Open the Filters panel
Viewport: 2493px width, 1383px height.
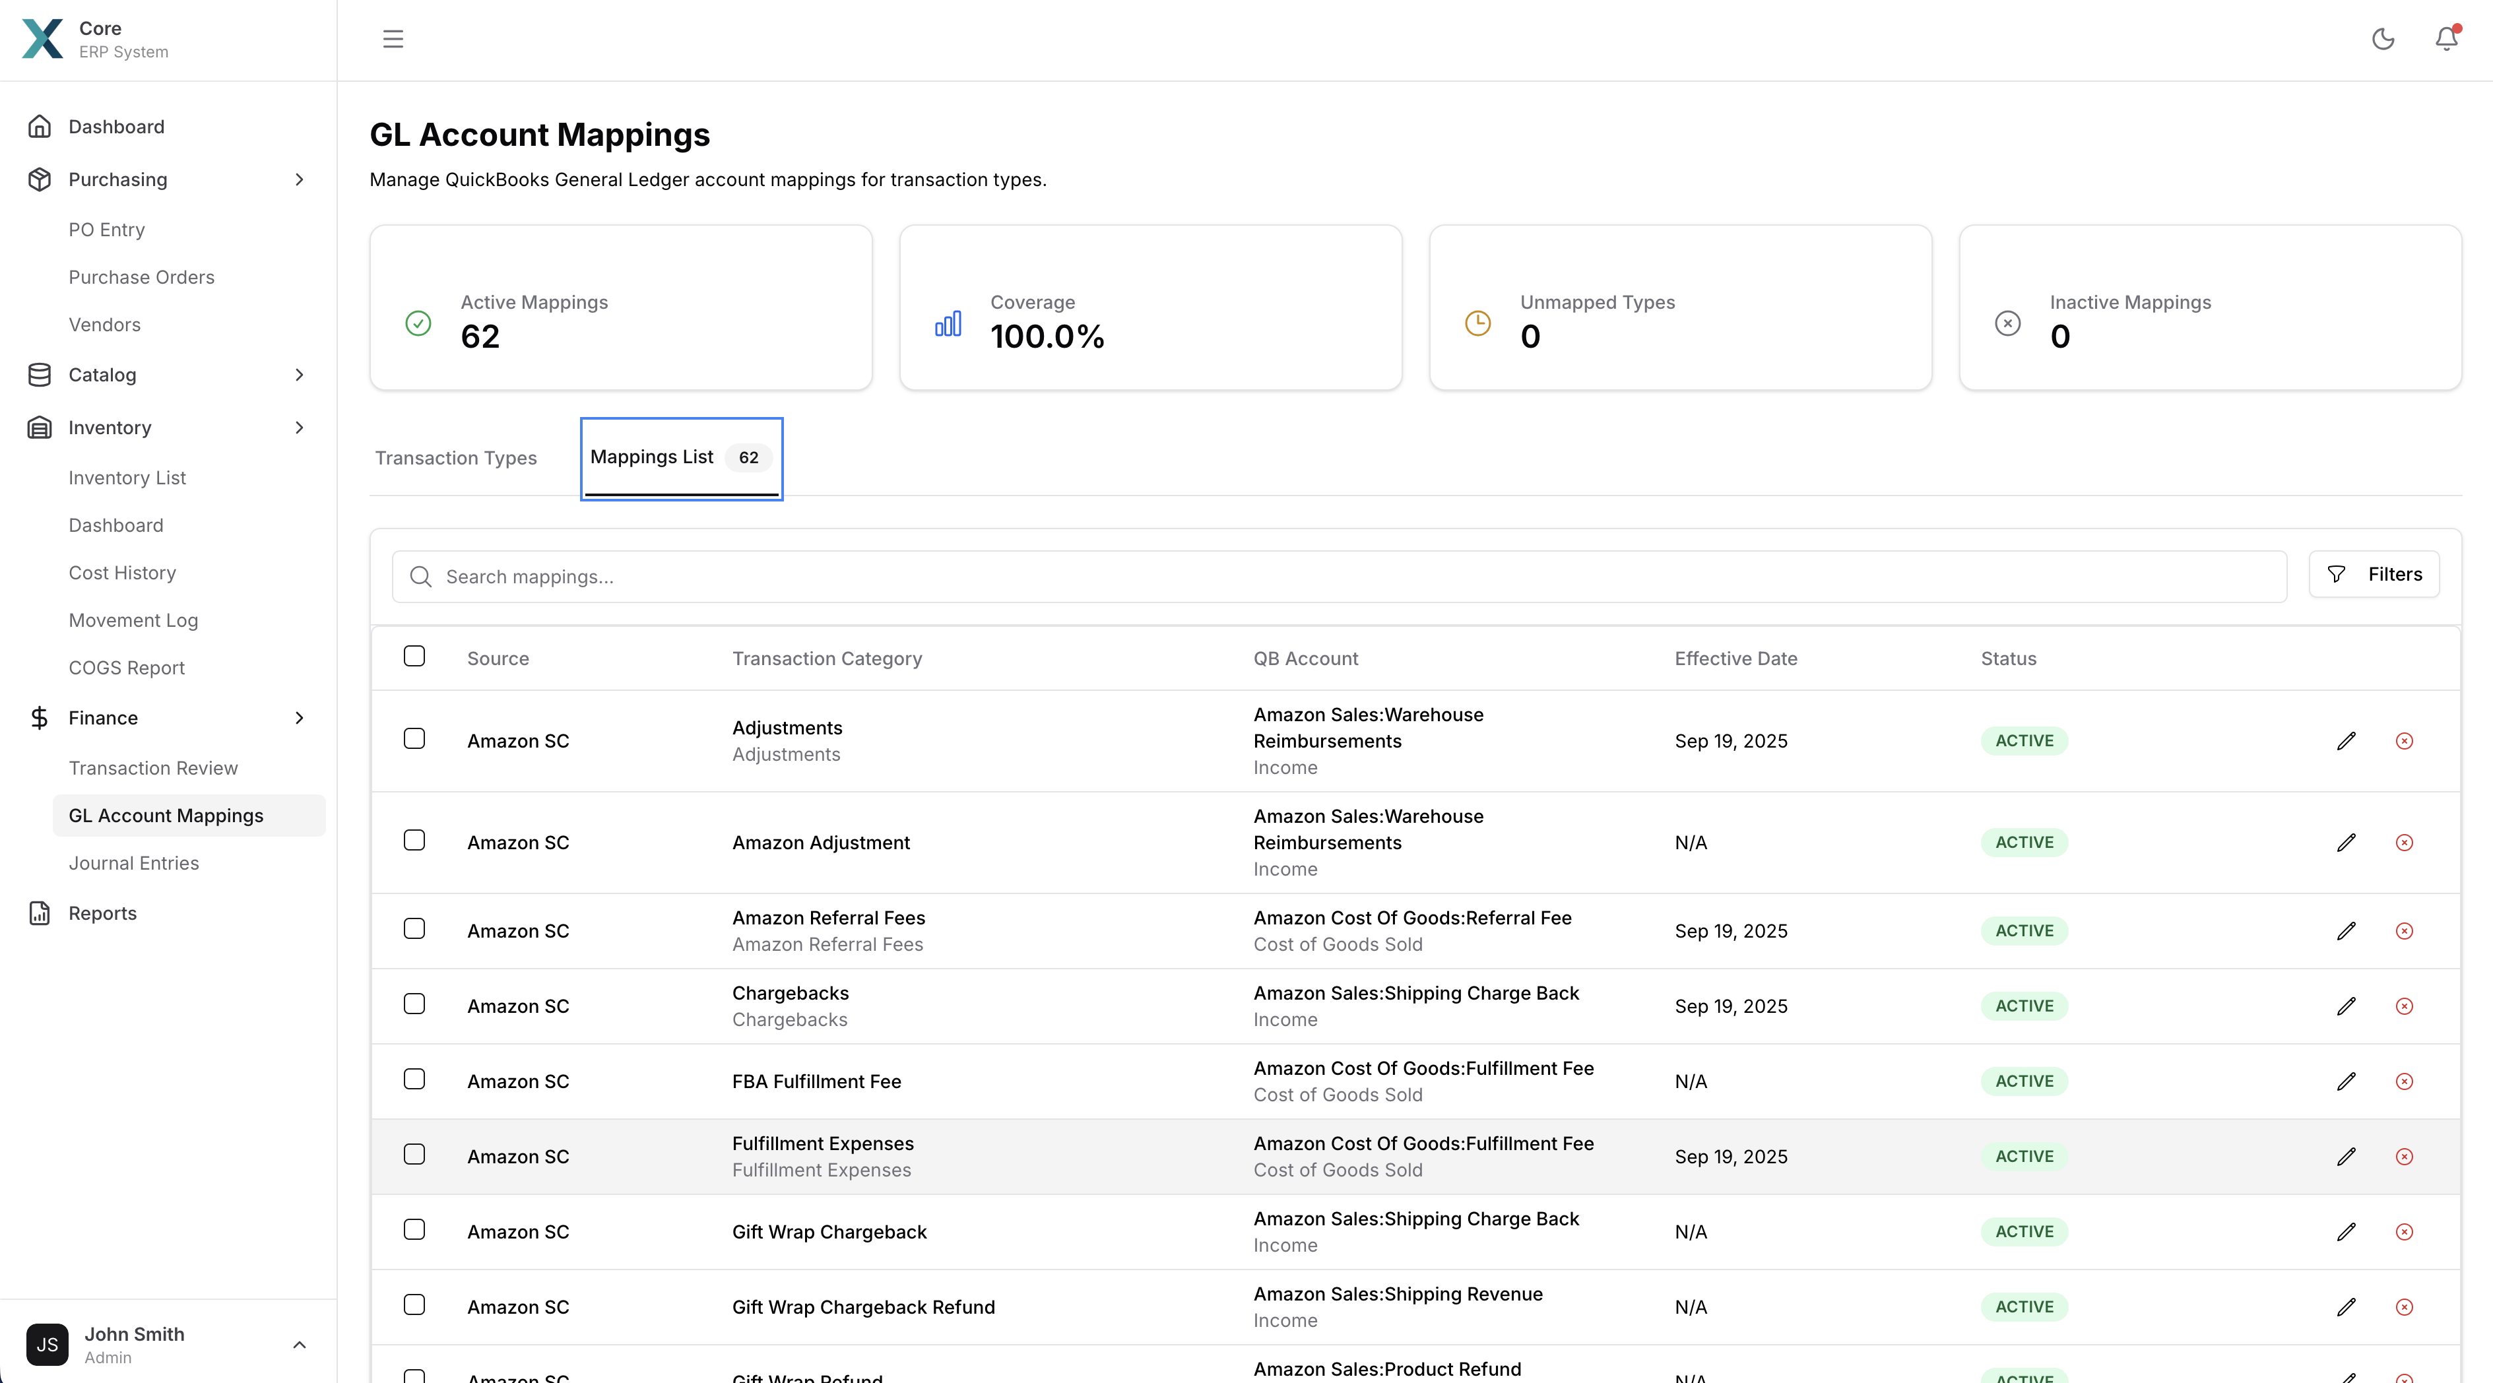2374,574
